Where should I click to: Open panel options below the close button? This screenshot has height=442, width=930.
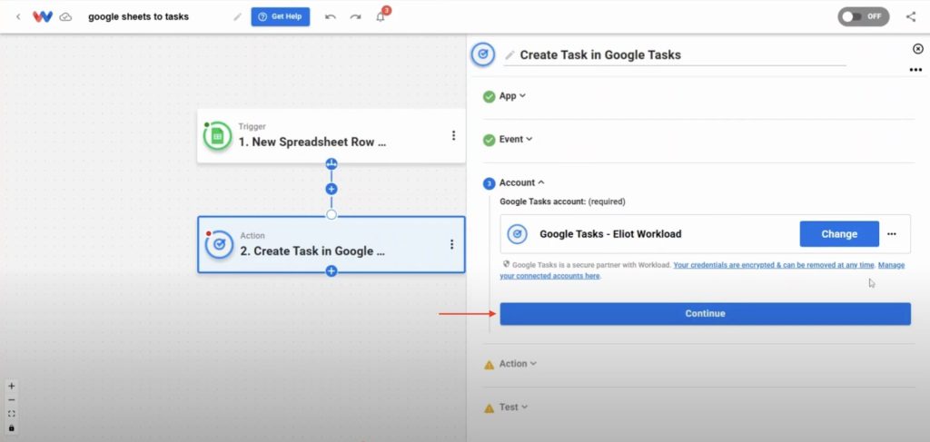pyautogui.click(x=915, y=70)
